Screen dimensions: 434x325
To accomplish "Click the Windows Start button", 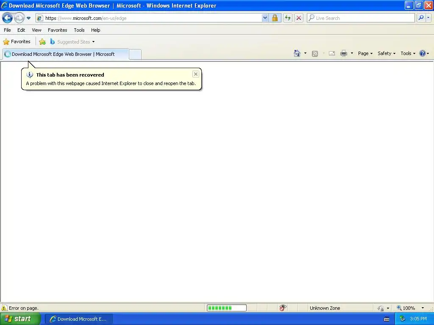I will click(20, 319).
